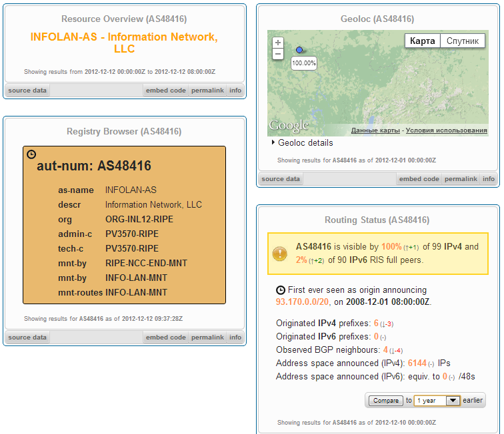Follow the tech-c PV3570-RIPE link
This screenshot has height=434, width=504.
pyautogui.click(x=132, y=248)
